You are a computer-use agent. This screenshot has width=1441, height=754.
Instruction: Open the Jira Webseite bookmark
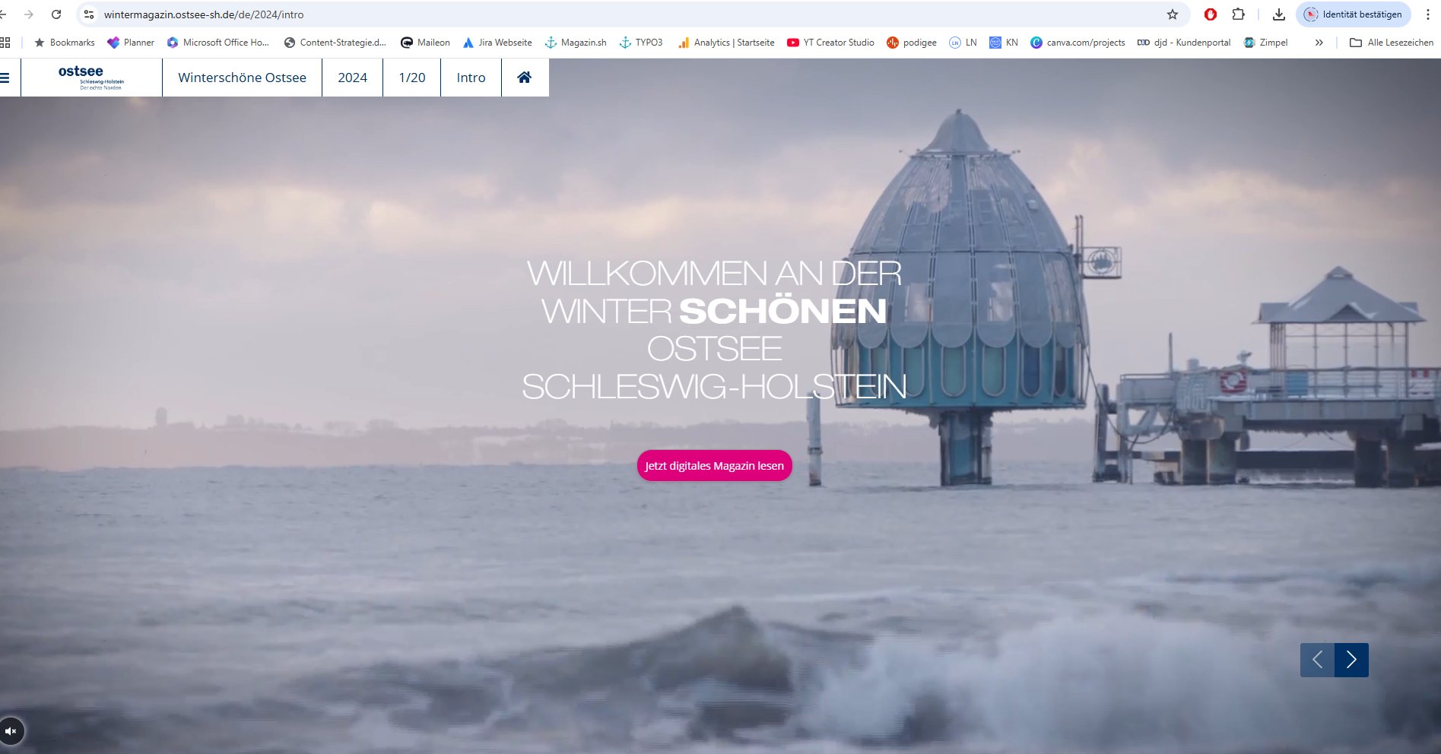(x=498, y=43)
